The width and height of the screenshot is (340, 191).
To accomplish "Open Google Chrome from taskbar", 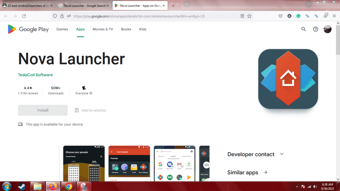I will [x=68, y=186].
